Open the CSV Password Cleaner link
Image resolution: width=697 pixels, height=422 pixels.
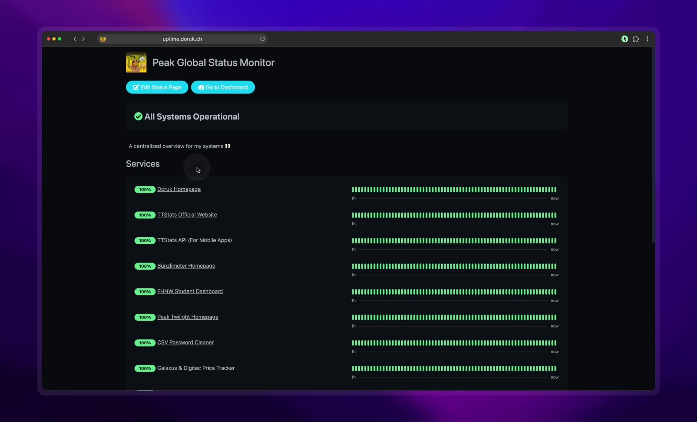click(185, 343)
